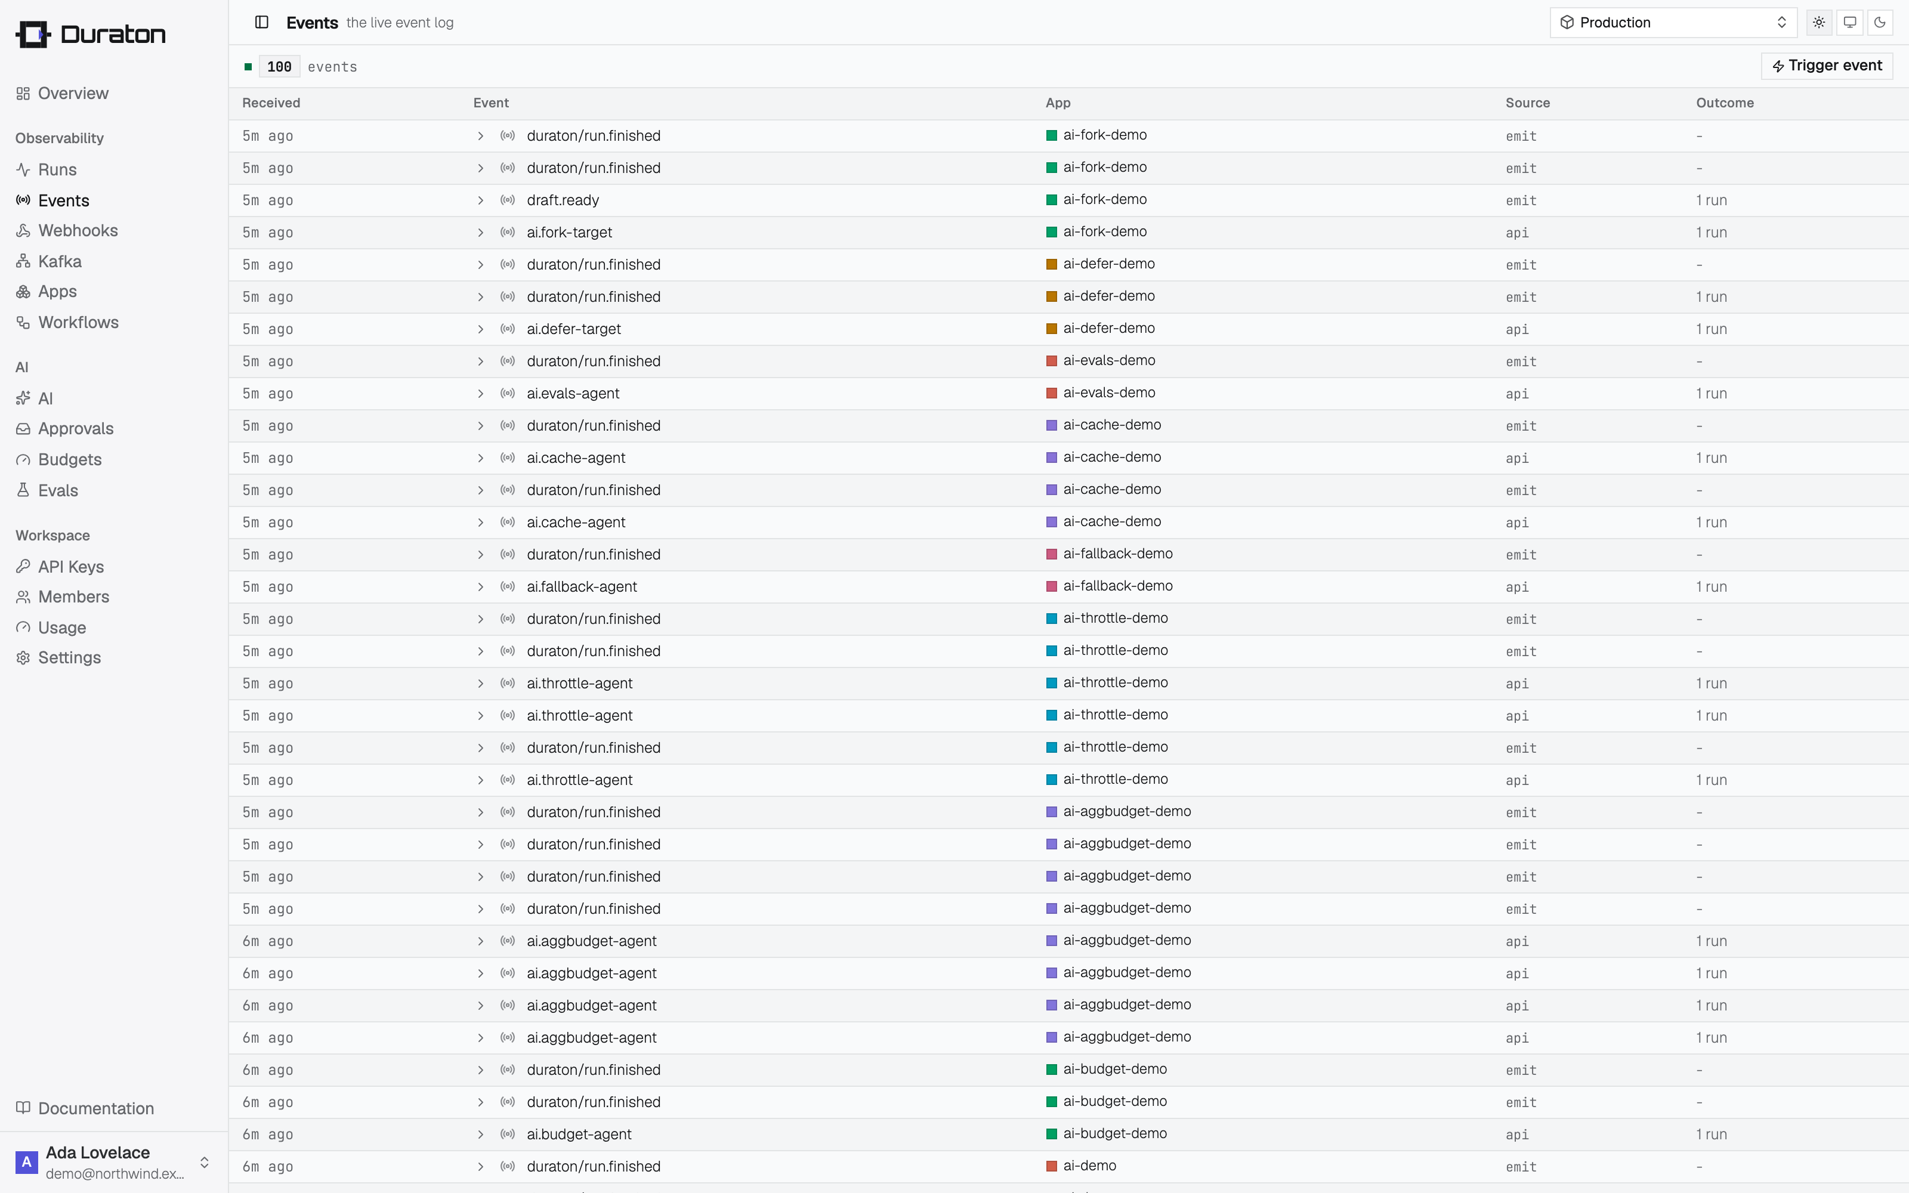Click the API Keys key icon
This screenshot has width=1909, height=1193.
[23, 567]
